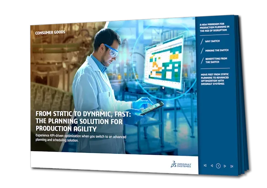Open Move Fast from Static Planning section
Viewport: 267px width, 188px height.
pos(215,79)
